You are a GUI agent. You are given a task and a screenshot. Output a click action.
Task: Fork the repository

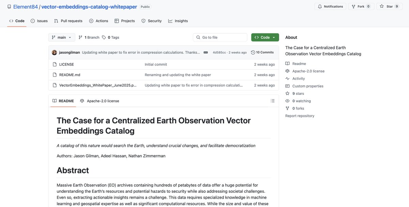tap(361, 6)
